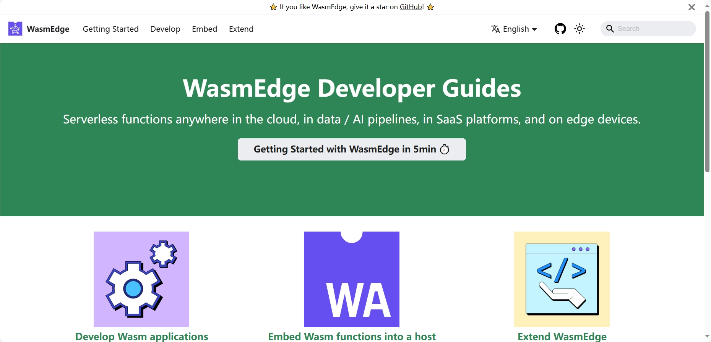Click the Extend WasmEdge heading

(562, 337)
